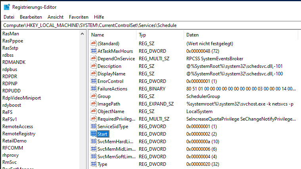Screen dimensions: 301x169
Task: Click the data 0x00000002 (2) of Start
Action: [201, 134]
